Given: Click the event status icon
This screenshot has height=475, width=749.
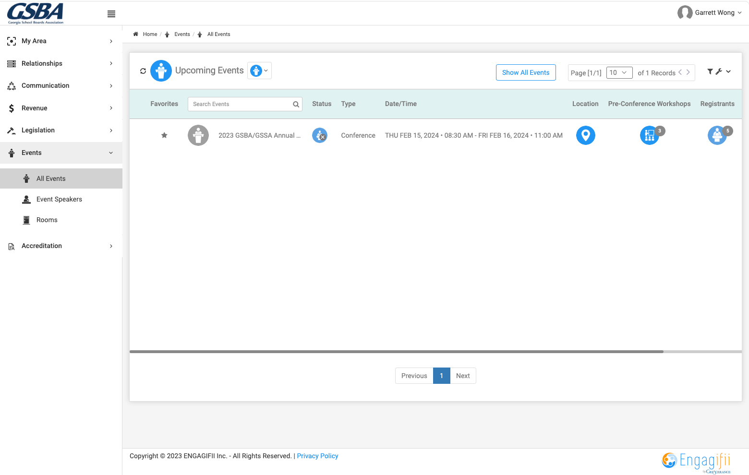Looking at the screenshot, I should pos(320,135).
